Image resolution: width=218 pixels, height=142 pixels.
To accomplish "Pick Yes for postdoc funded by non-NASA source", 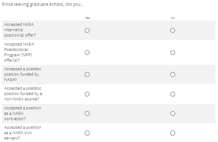I will (x=87, y=94).
